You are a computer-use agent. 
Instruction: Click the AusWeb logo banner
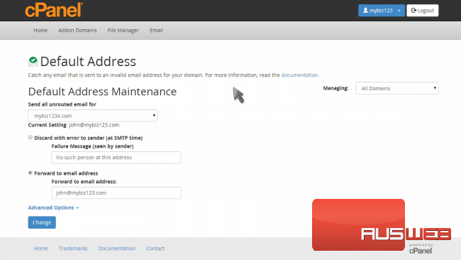[x=382, y=225]
